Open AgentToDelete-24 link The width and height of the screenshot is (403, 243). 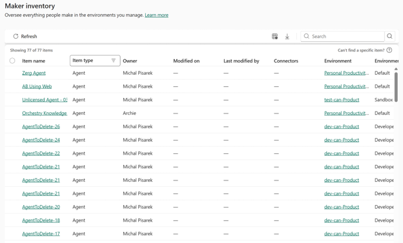click(41, 140)
